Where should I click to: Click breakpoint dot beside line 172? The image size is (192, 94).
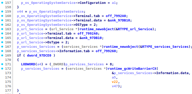(2, 69)
